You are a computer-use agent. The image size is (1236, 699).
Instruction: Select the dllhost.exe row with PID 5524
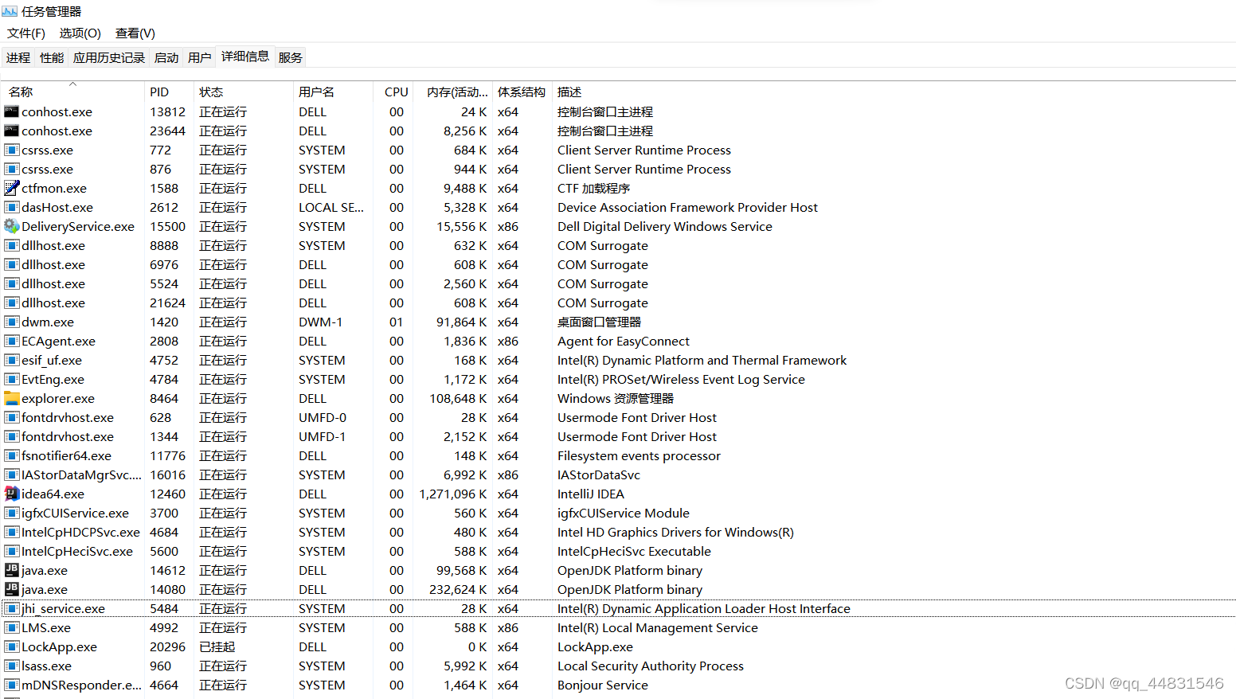(618, 283)
